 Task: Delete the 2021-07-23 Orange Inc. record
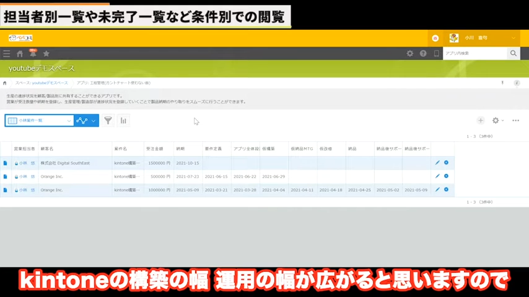[x=446, y=176]
